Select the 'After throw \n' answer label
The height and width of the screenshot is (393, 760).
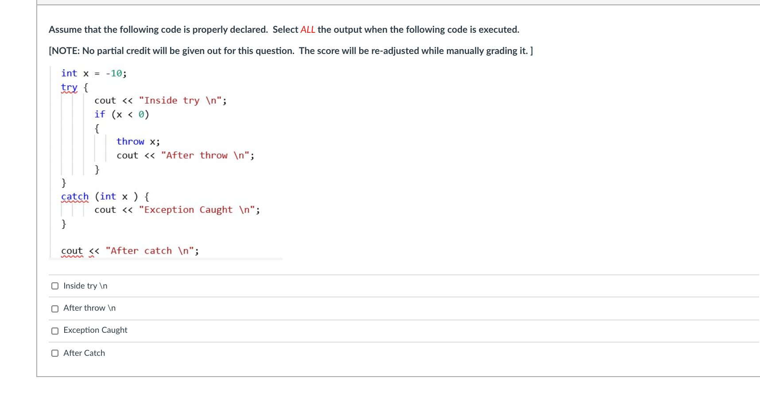[89, 308]
